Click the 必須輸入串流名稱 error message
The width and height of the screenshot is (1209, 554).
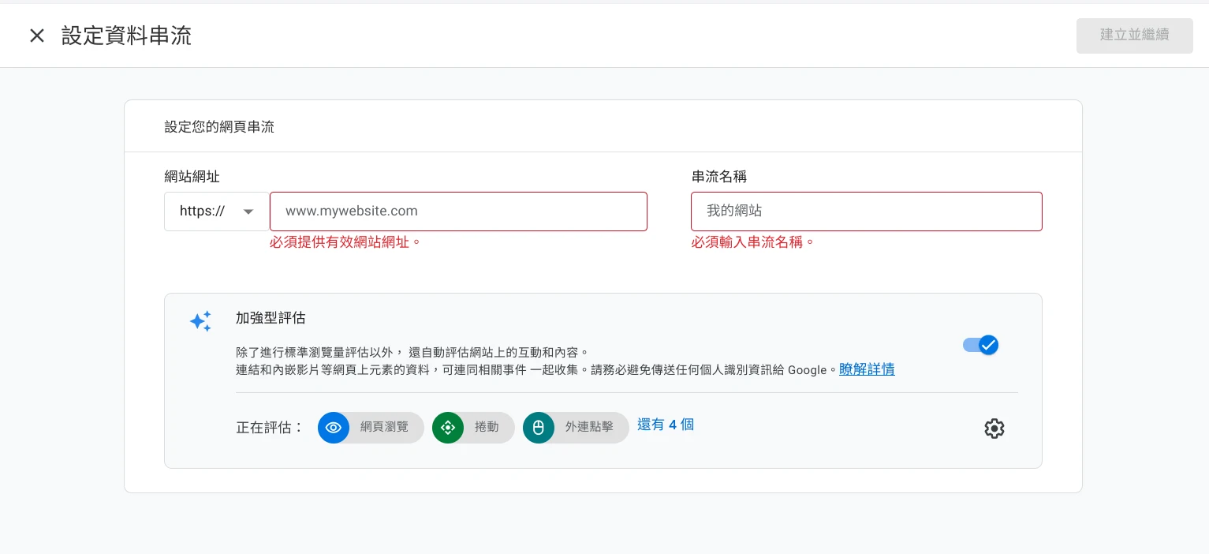click(752, 242)
